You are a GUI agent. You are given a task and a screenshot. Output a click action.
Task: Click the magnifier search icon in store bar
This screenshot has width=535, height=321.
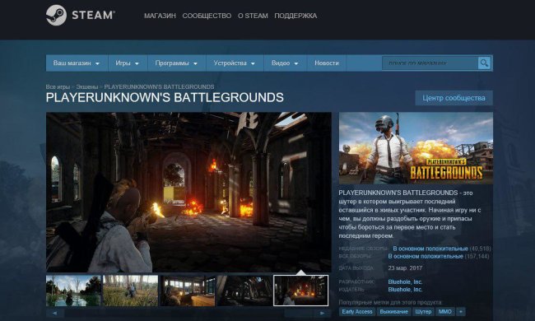pos(484,63)
